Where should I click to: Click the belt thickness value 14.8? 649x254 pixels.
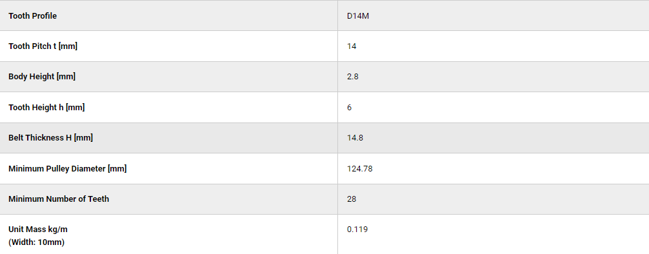point(355,138)
